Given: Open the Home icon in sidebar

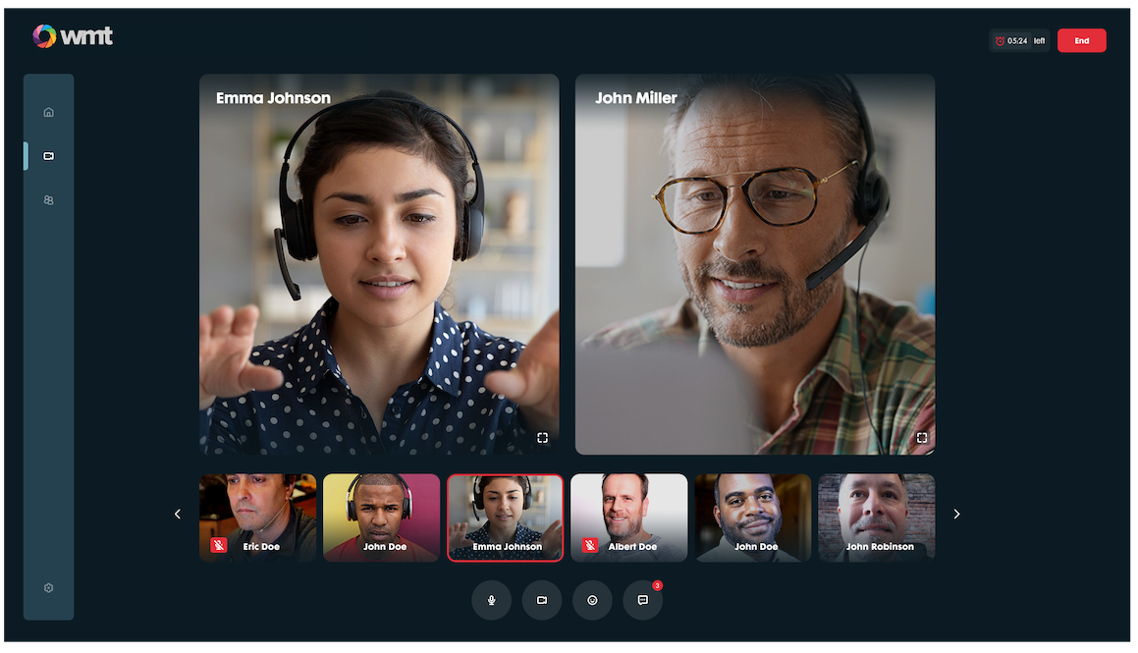Looking at the screenshot, I should pyautogui.click(x=49, y=112).
